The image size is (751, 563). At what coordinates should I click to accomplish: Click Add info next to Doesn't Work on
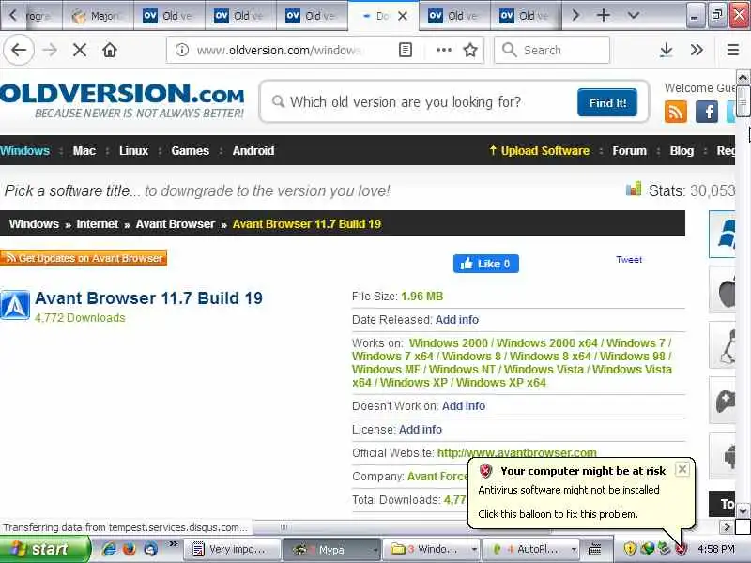(x=464, y=406)
